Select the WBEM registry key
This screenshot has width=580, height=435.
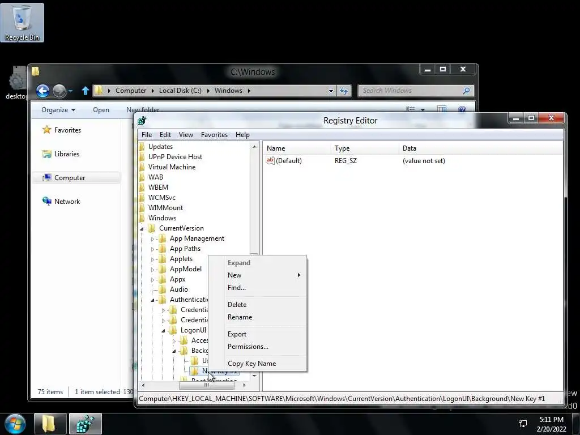click(158, 187)
